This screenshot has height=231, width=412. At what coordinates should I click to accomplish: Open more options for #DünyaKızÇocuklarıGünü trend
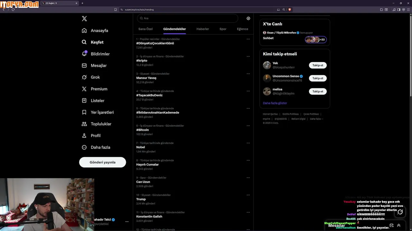coord(248,39)
